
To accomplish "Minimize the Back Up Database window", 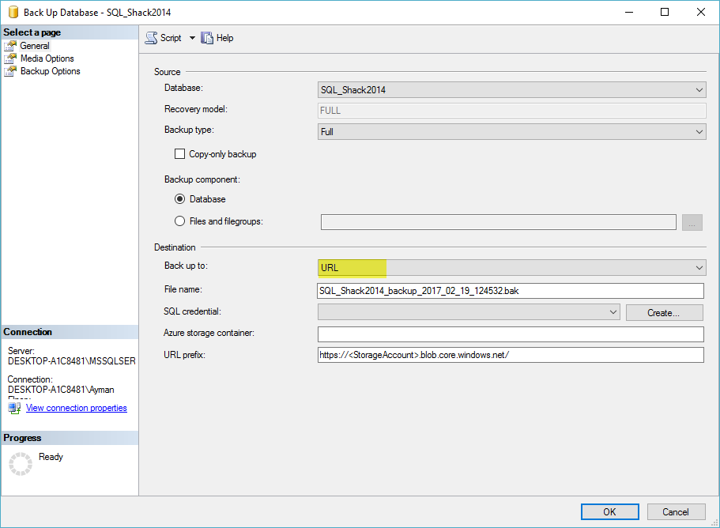I will coord(628,12).
